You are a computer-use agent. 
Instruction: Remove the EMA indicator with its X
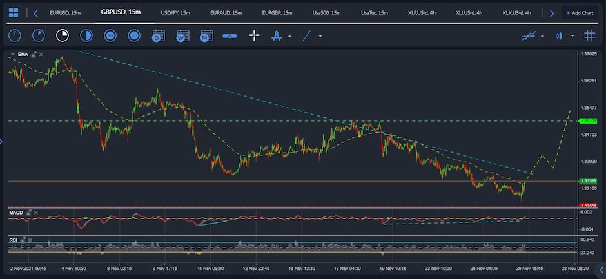[x=41, y=55]
